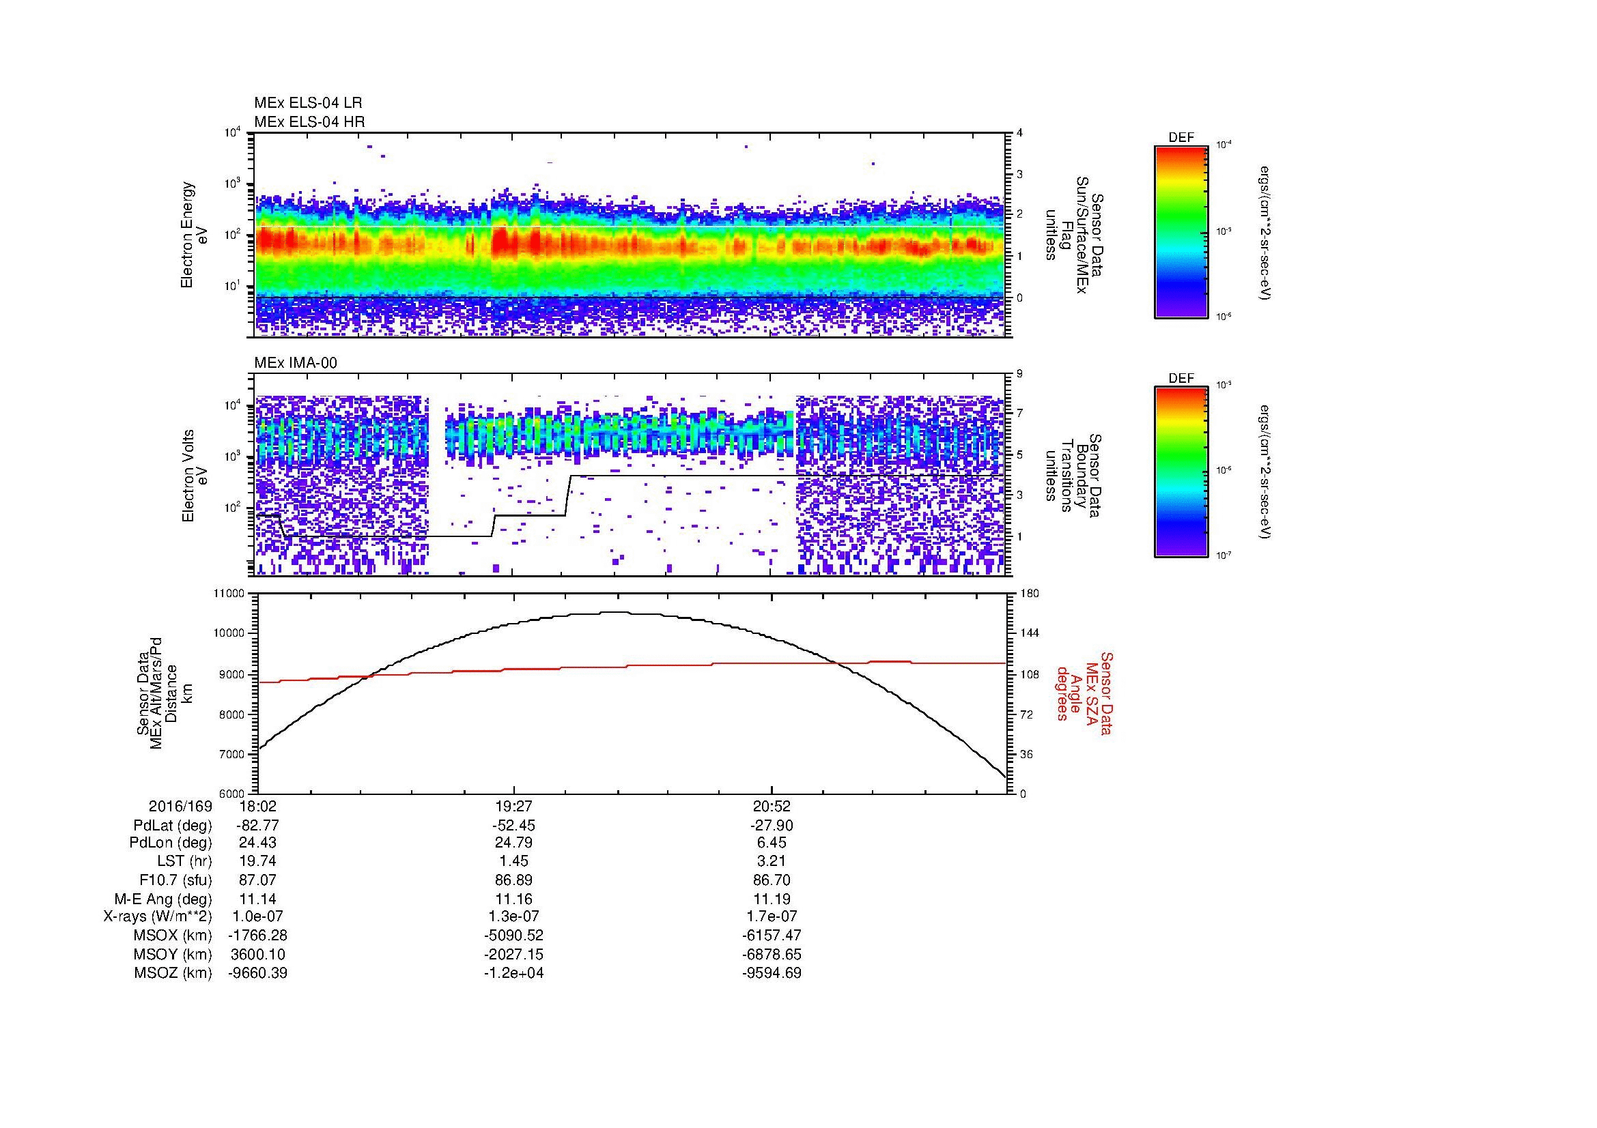Click the ELS electron spectrogram panel

click(632, 235)
